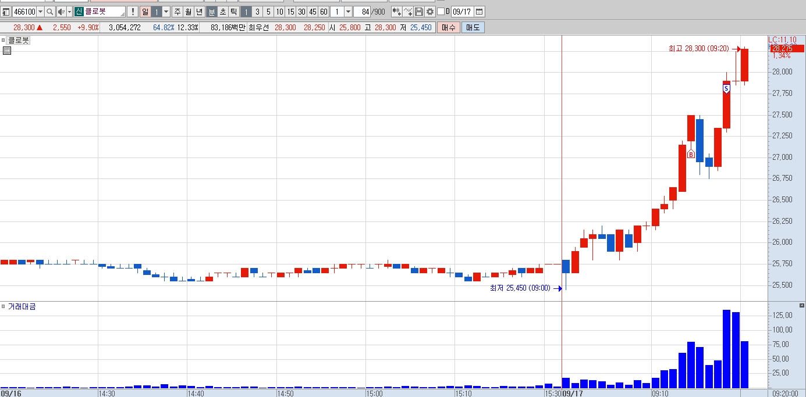806x397 pixels.
Task: Click the line chart tool icon
Action: tap(408, 12)
